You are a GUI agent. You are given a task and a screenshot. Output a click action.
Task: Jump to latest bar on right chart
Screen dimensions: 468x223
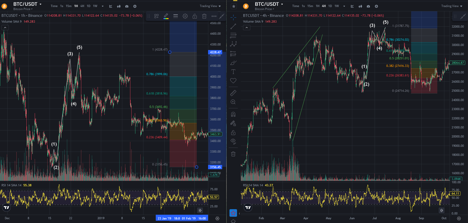tap(441, 210)
